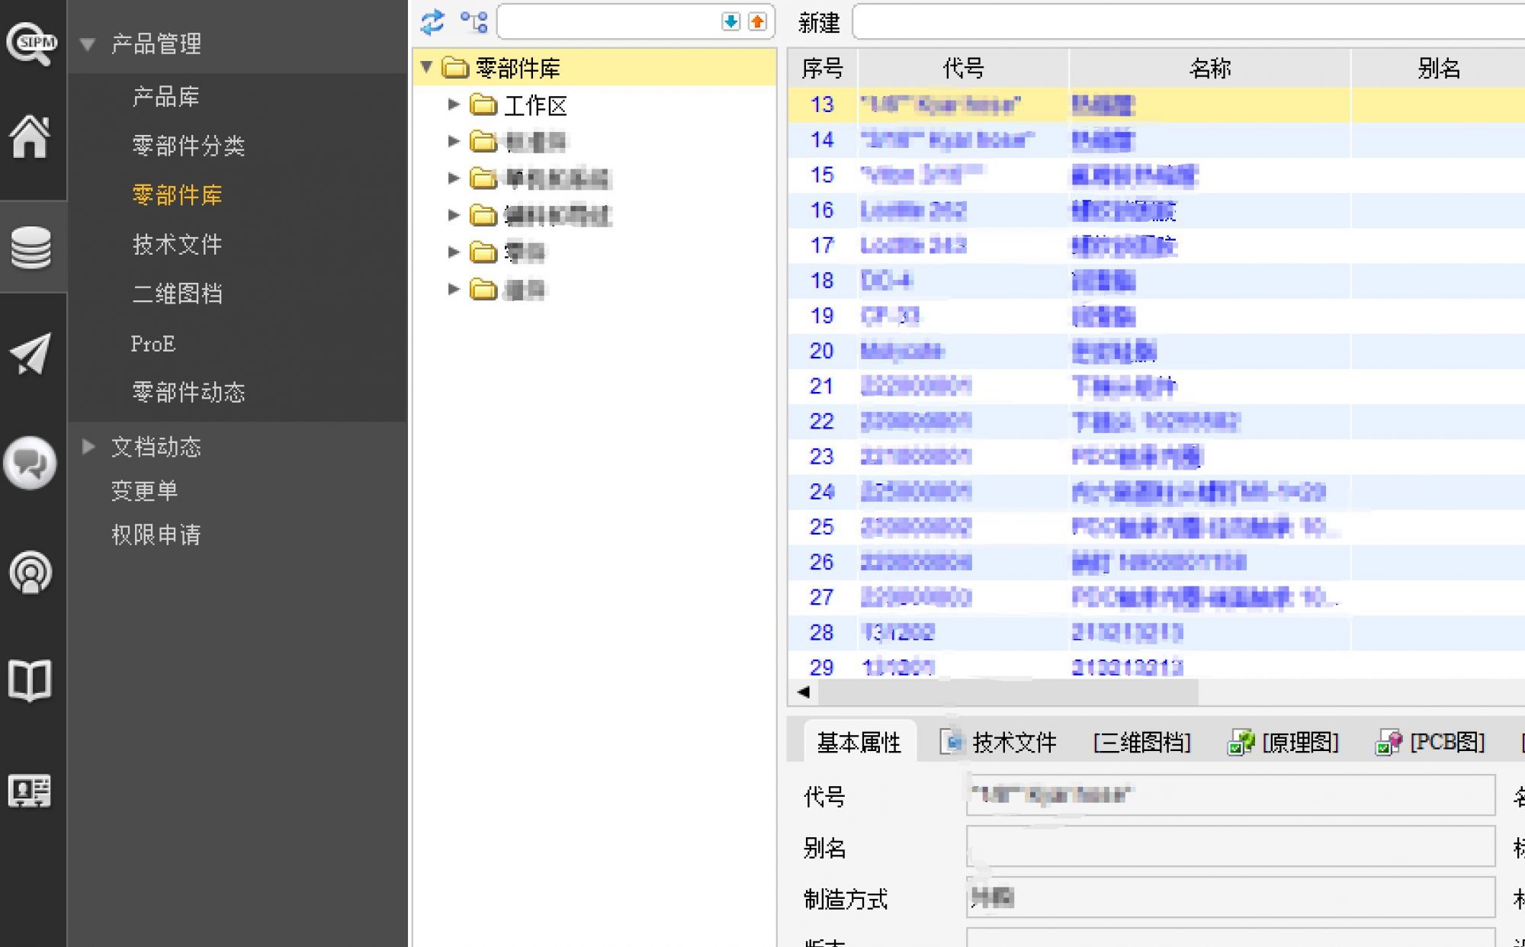
Task: Click the blue down arrow search button
Action: point(730,21)
